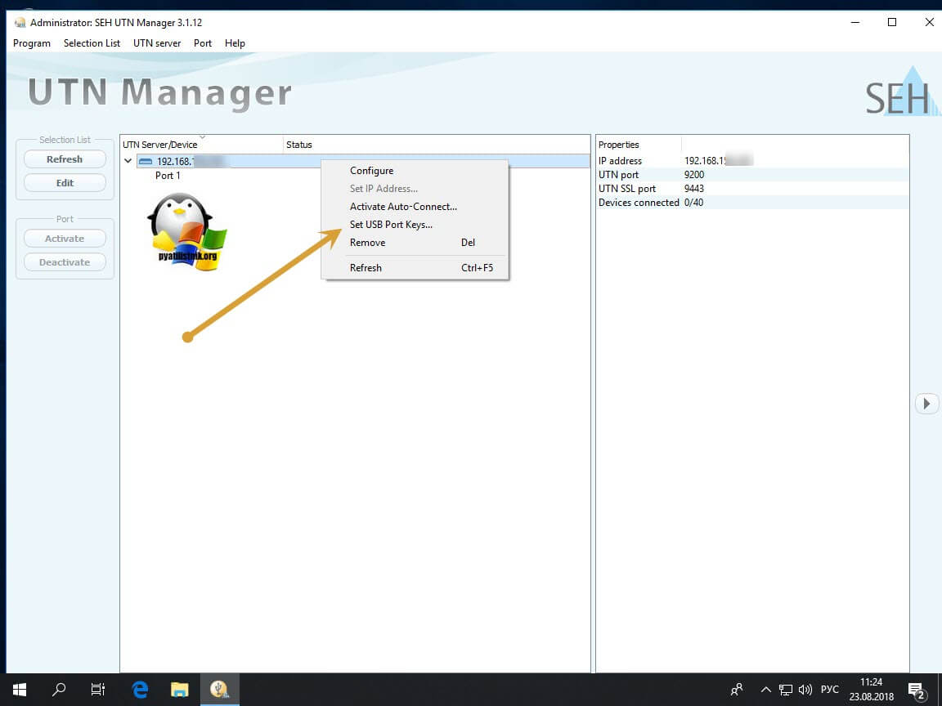Click the side panel arrow button

(927, 404)
